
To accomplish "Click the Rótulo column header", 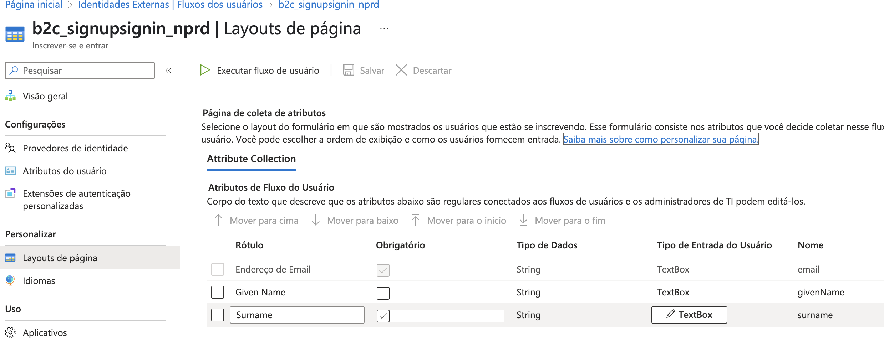I will [x=249, y=245].
